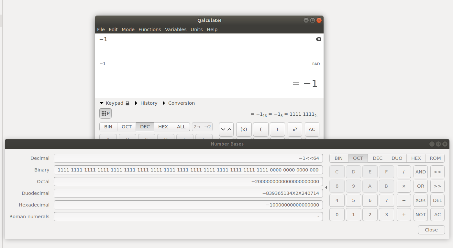Click into the Hexadecimal input field
This screenshot has height=248, width=453.
point(188,205)
